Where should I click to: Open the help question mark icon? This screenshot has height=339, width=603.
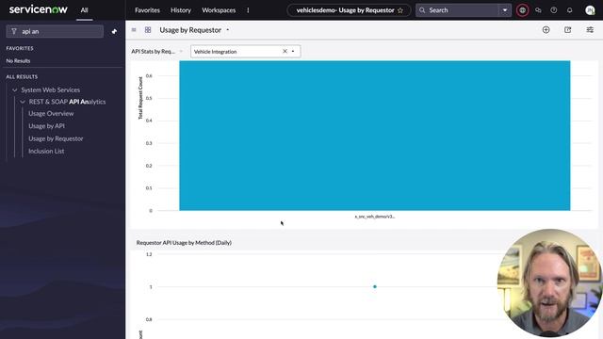click(554, 10)
